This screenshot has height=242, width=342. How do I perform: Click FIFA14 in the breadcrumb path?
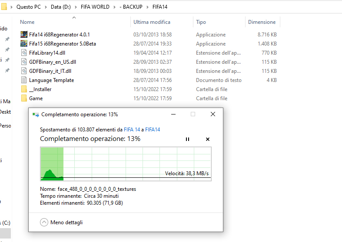(160, 7)
